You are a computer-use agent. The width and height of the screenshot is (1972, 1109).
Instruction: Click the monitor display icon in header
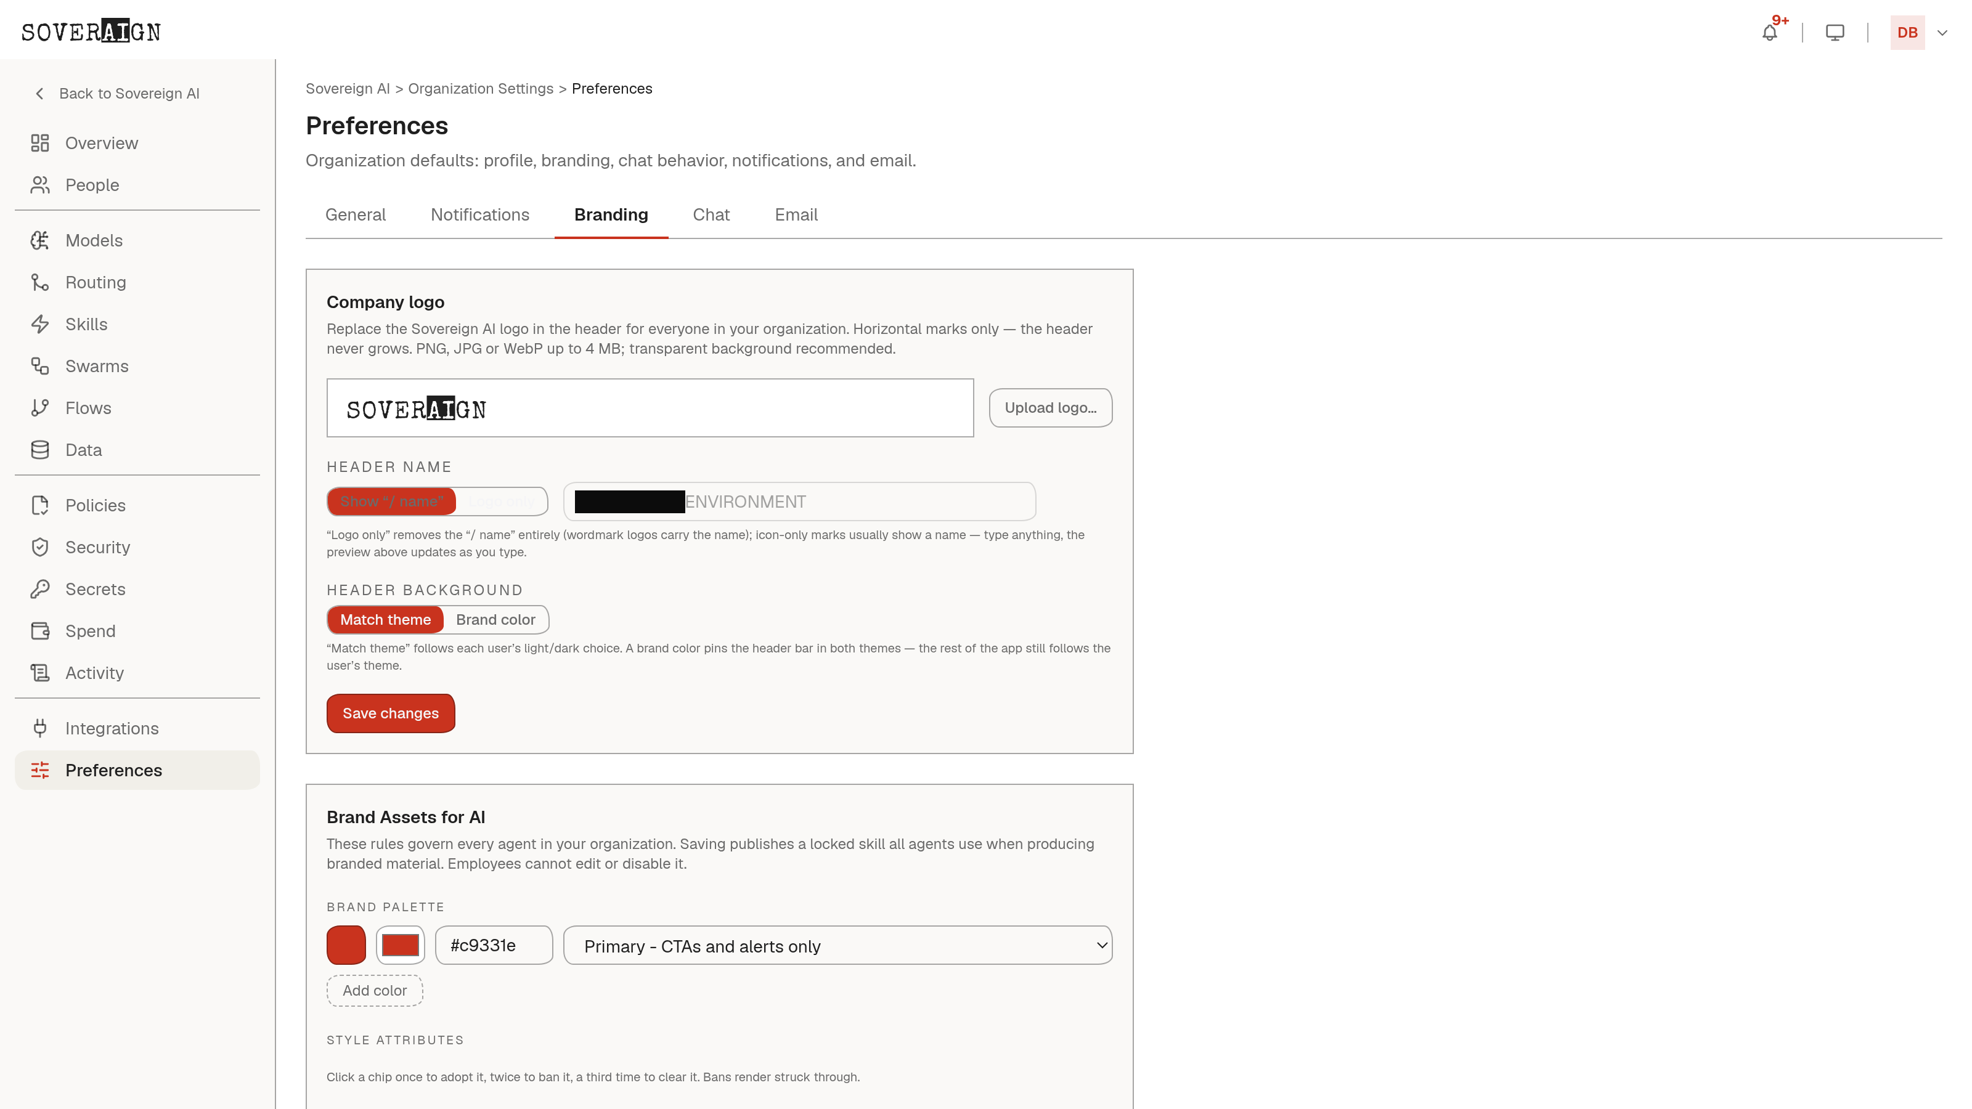1835,33
